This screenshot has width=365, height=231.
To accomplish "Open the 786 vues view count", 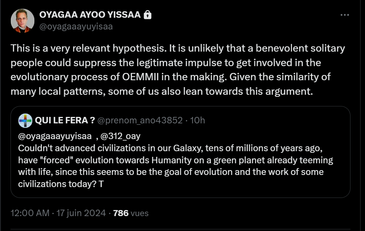I will click(131, 213).
